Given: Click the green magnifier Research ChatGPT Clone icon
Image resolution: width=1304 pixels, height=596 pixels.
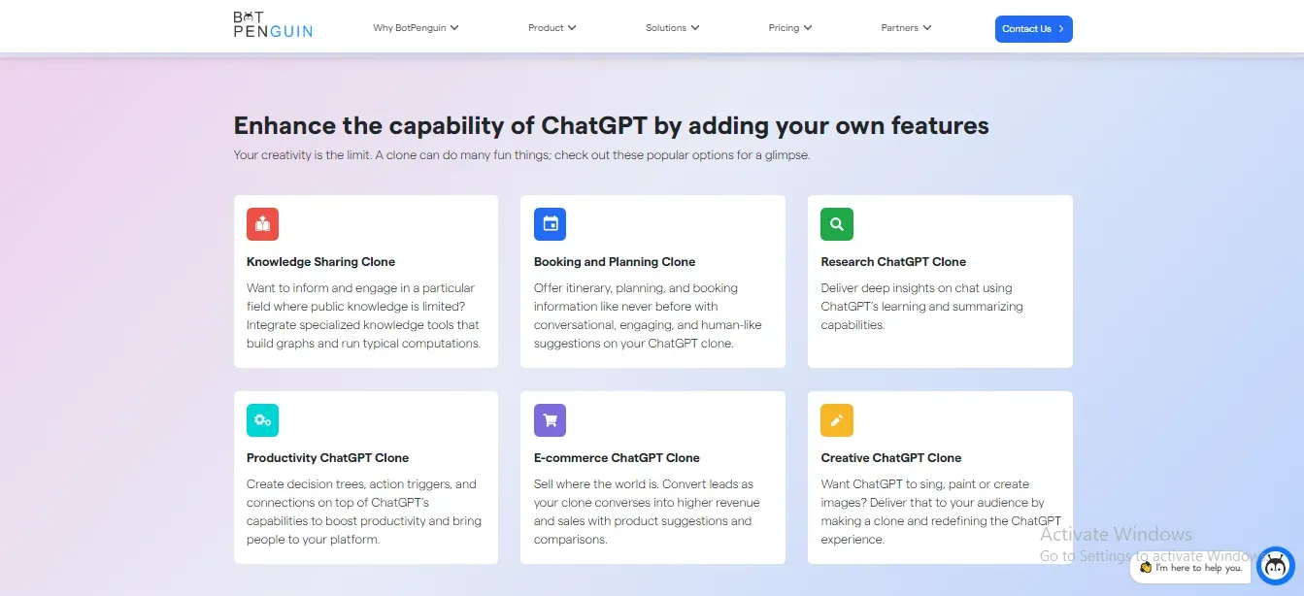Looking at the screenshot, I should [x=837, y=224].
